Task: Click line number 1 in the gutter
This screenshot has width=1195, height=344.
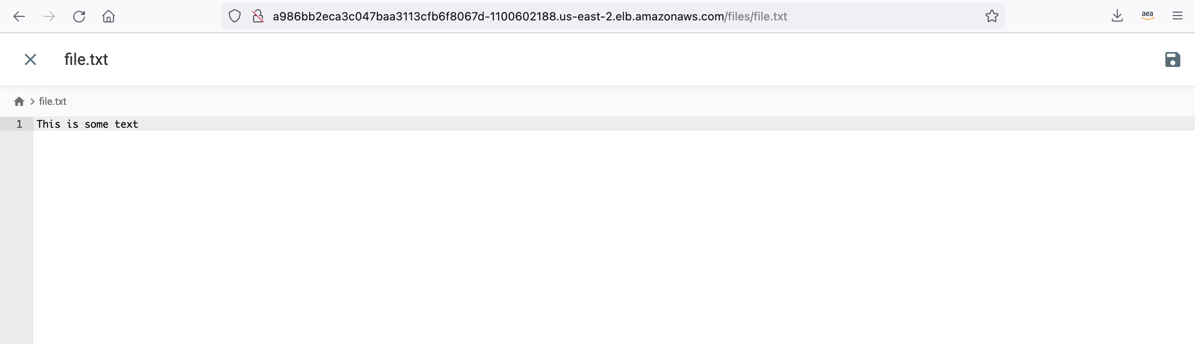Action: pyautogui.click(x=19, y=124)
